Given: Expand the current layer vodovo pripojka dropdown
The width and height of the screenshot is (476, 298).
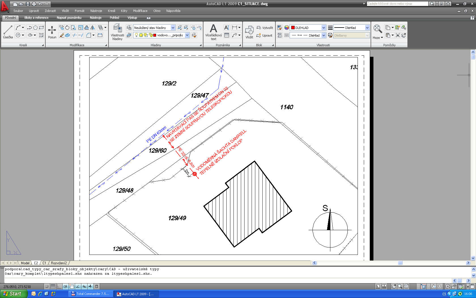Looking at the screenshot, I should (x=187, y=35).
